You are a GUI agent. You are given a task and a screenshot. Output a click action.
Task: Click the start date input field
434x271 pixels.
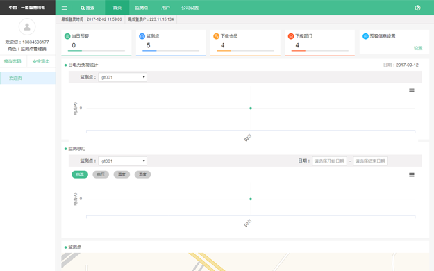[329, 161]
